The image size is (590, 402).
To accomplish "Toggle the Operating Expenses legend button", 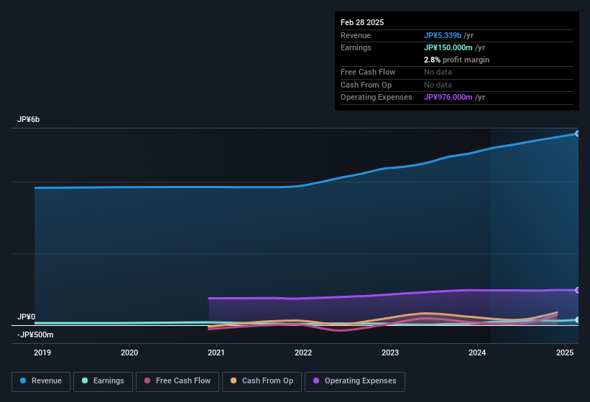I will [x=355, y=382].
